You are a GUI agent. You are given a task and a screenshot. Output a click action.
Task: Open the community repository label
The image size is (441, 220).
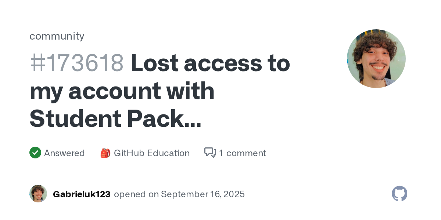click(x=57, y=36)
